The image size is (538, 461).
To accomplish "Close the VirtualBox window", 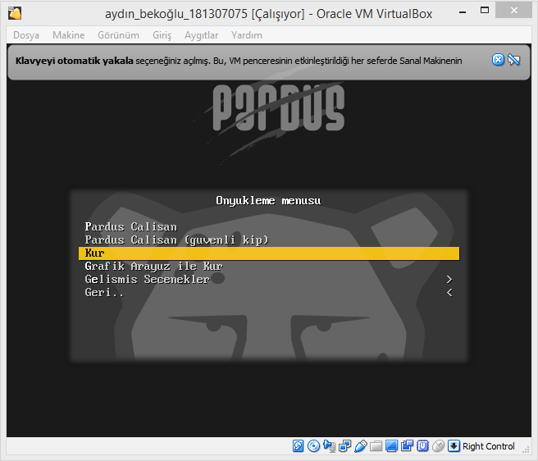I will (514, 11).
